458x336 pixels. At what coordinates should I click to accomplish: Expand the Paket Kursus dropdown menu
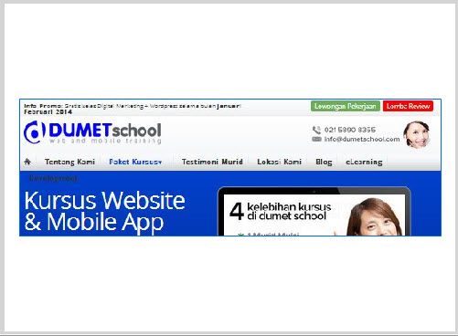click(135, 162)
